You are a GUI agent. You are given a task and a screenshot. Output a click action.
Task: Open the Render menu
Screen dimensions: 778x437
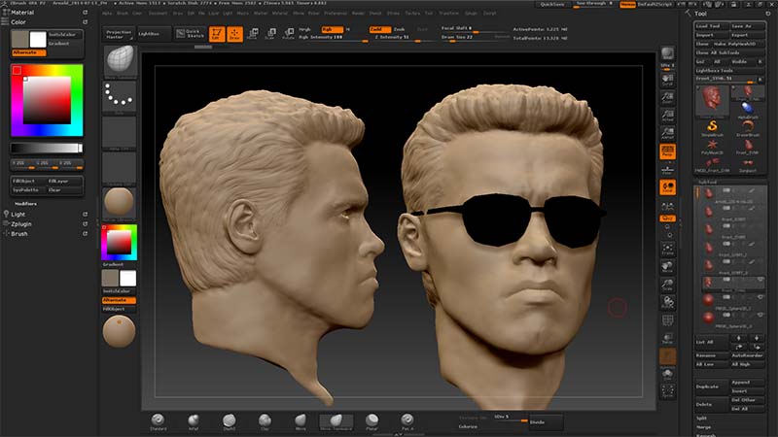[x=358, y=14]
